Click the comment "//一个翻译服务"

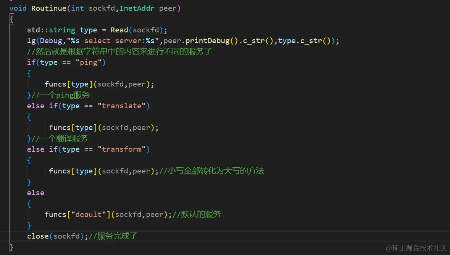(x=60, y=139)
